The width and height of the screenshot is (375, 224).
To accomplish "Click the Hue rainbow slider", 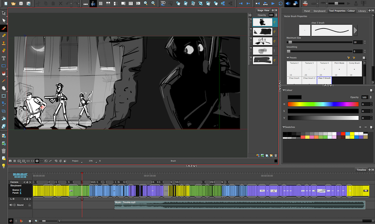I will tap(323, 104).
